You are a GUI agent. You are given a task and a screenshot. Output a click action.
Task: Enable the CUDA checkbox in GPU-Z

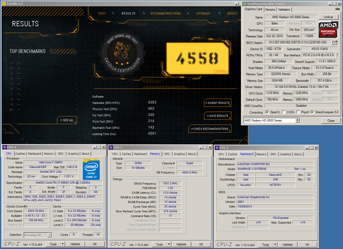(284, 112)
